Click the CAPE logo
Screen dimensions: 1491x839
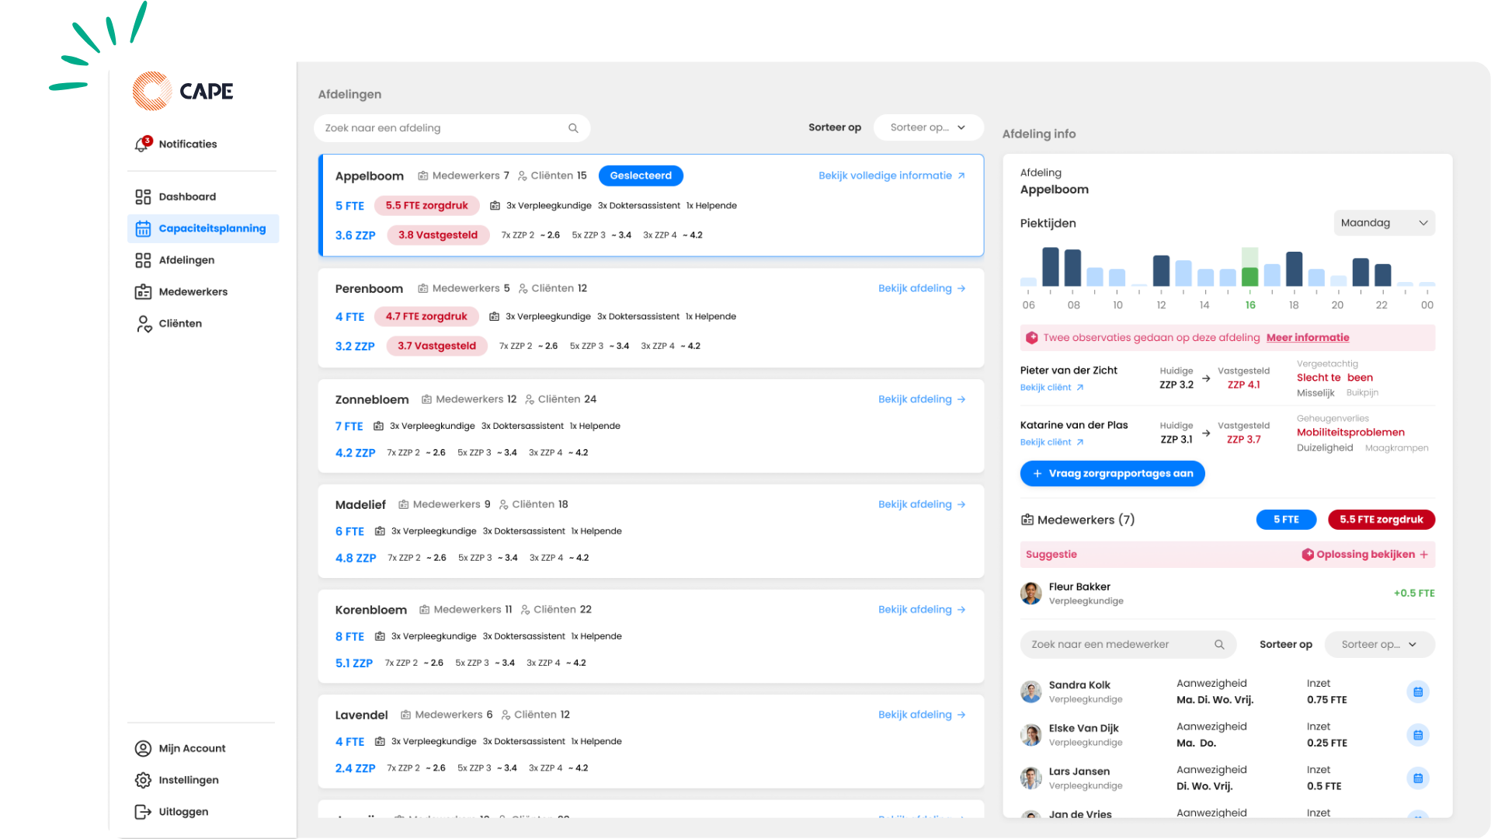click(183, 91)
